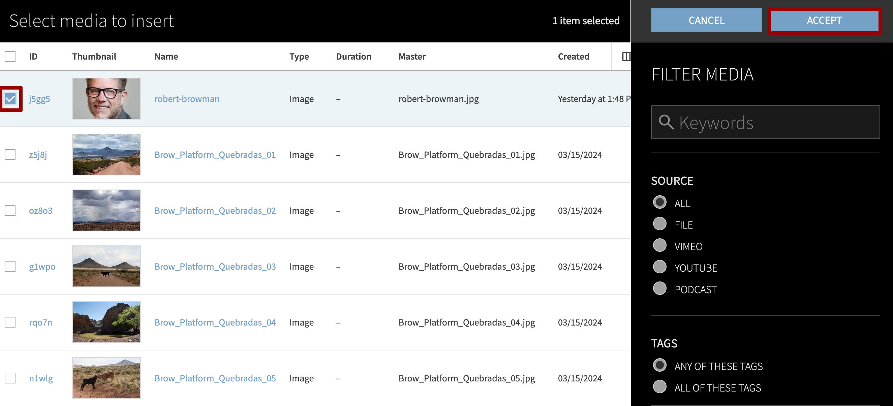Select the FILE source radio button
This screenshot has width=893, height=406.
pos(659,224)
